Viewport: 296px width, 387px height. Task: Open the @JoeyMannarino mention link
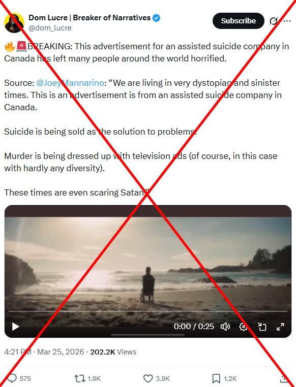[70, 83]
